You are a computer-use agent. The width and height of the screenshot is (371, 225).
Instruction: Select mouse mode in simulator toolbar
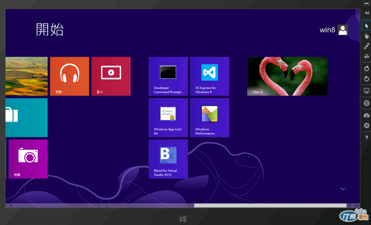pyautogui.click(x=366, y=26)
